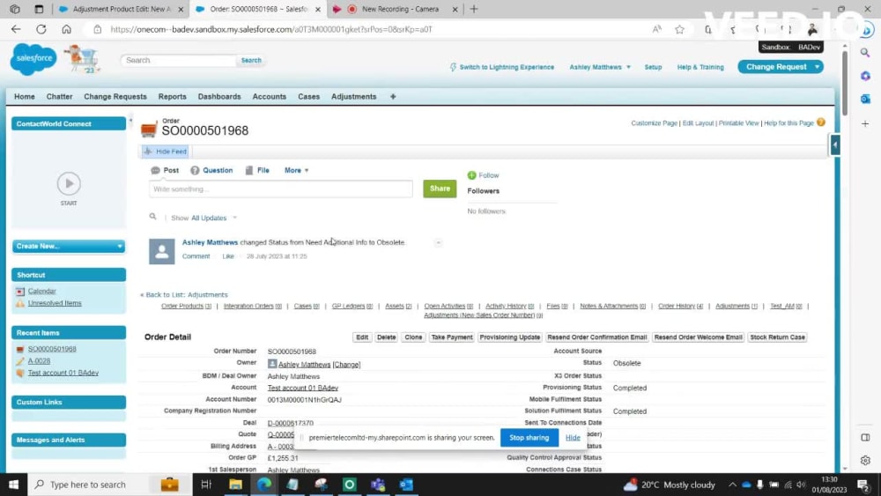Open File Explorer from taskbar
Viewport: 881px width, 496px height.
tap(235, 485)
